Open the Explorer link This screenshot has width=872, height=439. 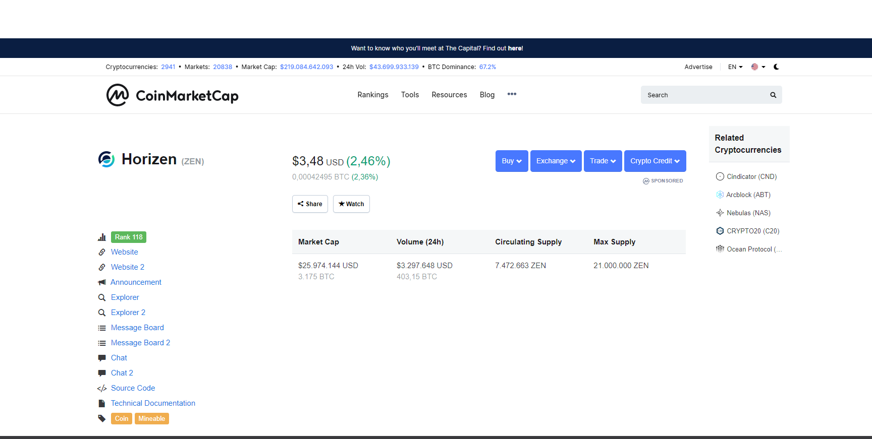coord(125,297)
